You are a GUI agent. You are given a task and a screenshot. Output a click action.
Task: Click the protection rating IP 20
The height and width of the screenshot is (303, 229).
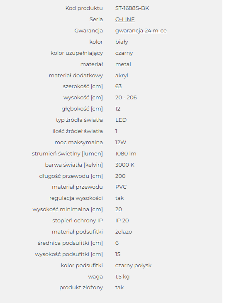tap(122, 220)
